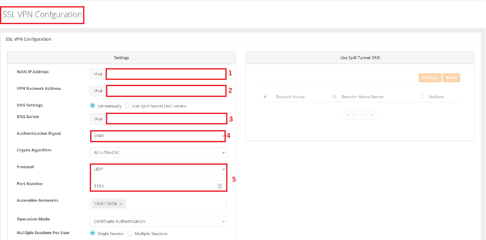Select Single Session radio button

click(x=93, y=233)
